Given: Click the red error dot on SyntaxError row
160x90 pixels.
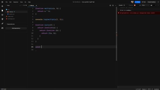Looking at the screenshot, I should tap(118, 13).
